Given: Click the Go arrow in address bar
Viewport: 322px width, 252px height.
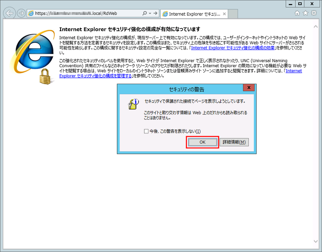Looking at the screenshot, I should [155, 13].
